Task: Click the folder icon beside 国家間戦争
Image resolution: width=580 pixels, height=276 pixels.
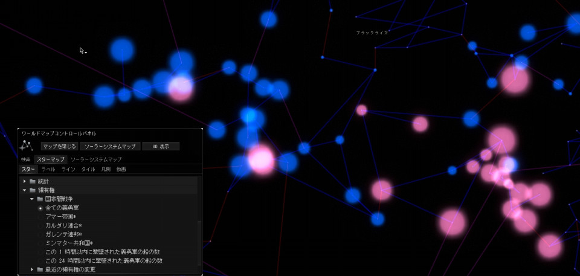Action: pos(40,199)
